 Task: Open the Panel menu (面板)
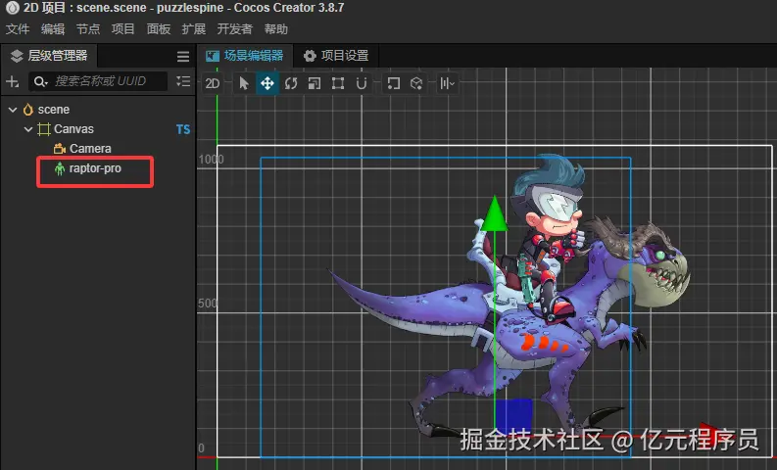pos(158,29)
